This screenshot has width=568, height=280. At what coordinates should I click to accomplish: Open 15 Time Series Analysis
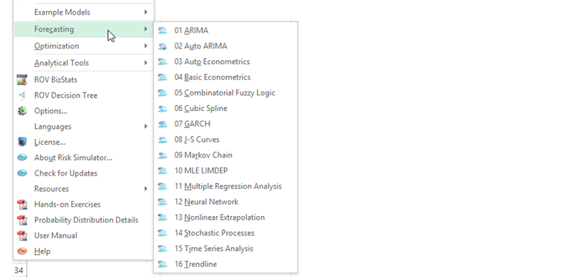click(226, 248)
